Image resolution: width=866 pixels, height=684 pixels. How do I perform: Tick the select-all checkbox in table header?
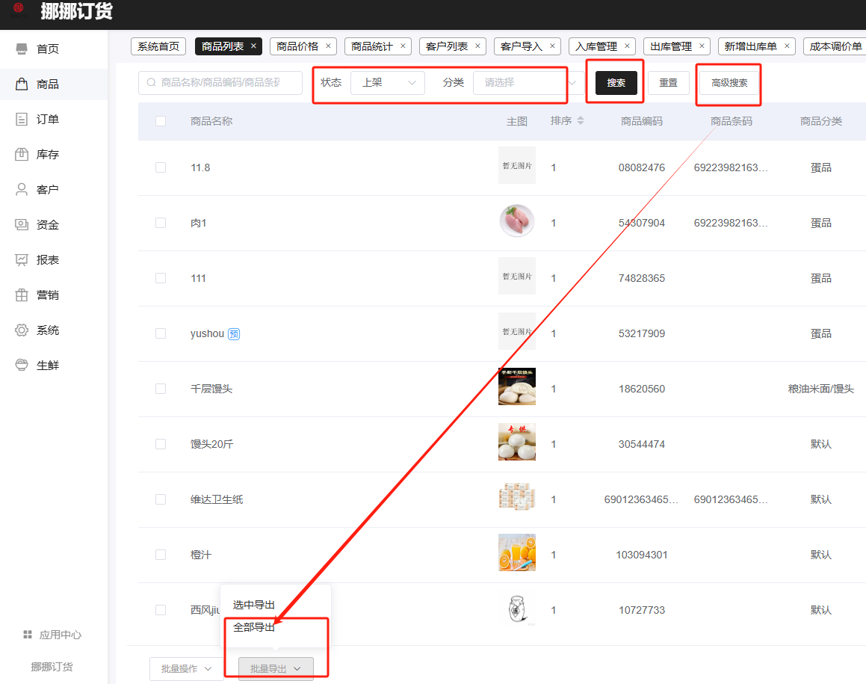(x=161, y=121)
